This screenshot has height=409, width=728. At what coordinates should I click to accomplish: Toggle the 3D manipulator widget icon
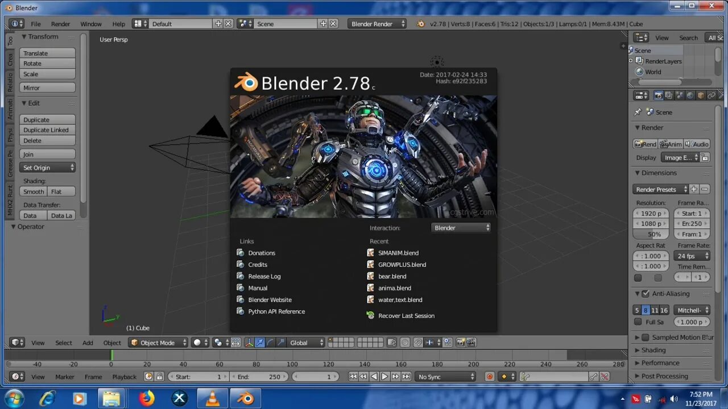pos(249,343)
